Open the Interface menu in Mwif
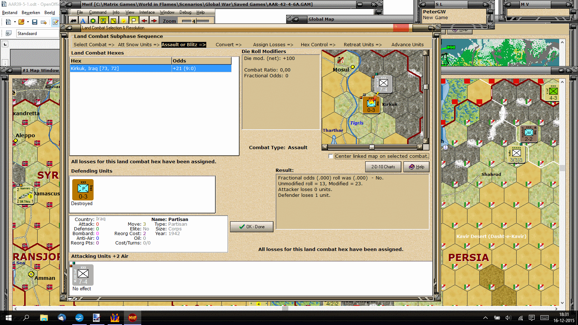 147,12
